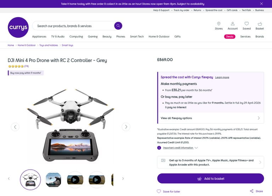Open the Stores location pin icon
The height and width of the screenshot is (196, 272).
tap(219, 24)
